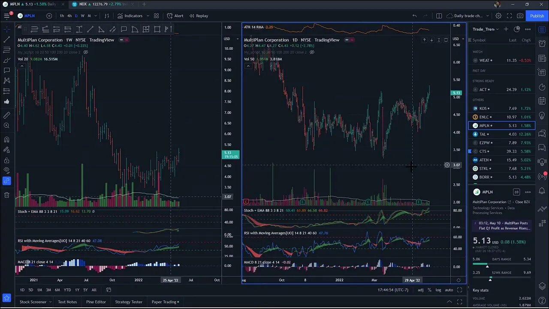Add a symbol to compare with plus icon
The height and width of the screenshot is (309, 549).
click(49, 16)
